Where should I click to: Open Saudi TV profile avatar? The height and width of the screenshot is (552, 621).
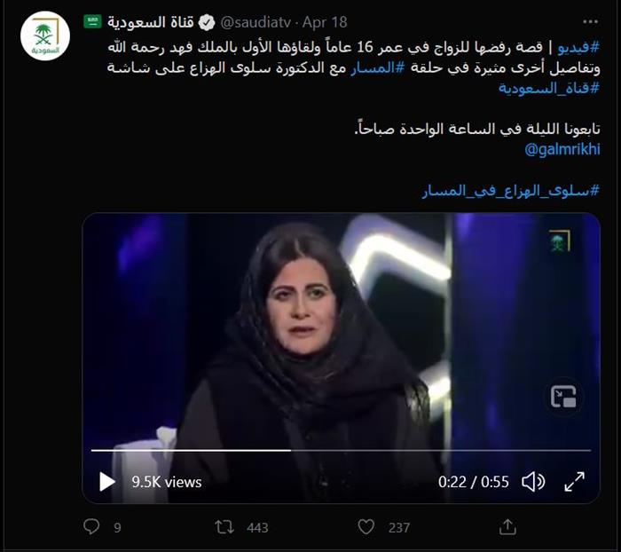click(x=45, y=35)
